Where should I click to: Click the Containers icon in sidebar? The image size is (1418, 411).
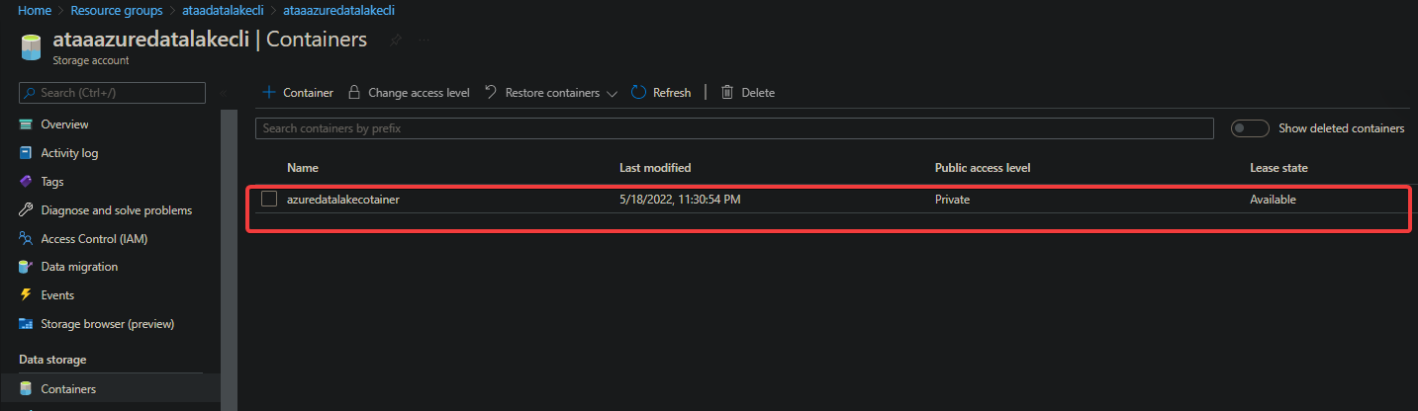tap(26, 389)
